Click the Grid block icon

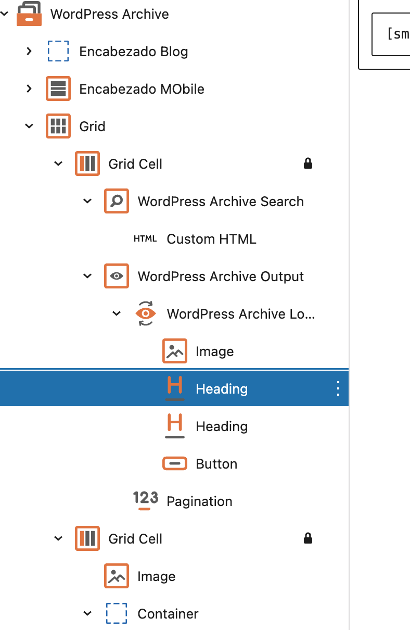pyautogui.click(x=58, y=127)
